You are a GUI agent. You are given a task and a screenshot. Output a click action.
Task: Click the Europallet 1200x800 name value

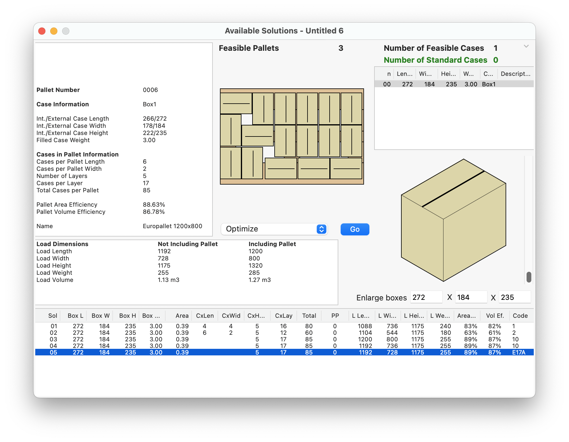pyautogui.click(x=172, y=226)
